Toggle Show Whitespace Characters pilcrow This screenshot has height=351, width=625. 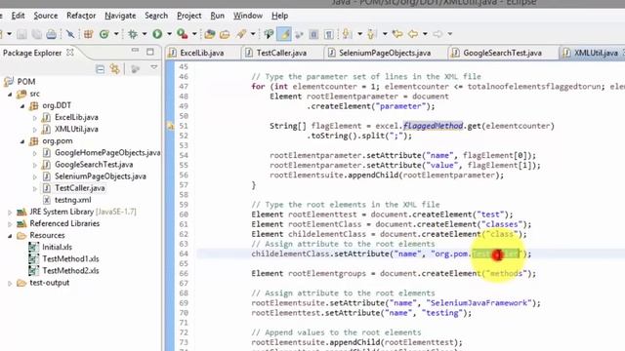click(x=328, y=34)
